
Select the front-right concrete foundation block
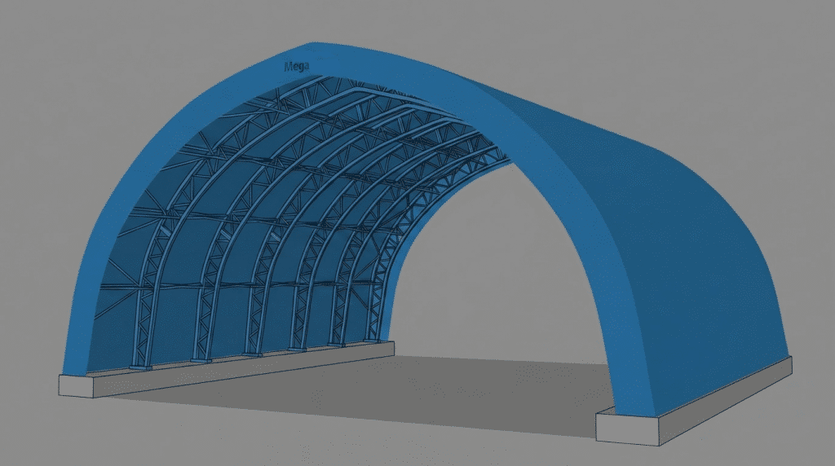(x=628, y=429)
